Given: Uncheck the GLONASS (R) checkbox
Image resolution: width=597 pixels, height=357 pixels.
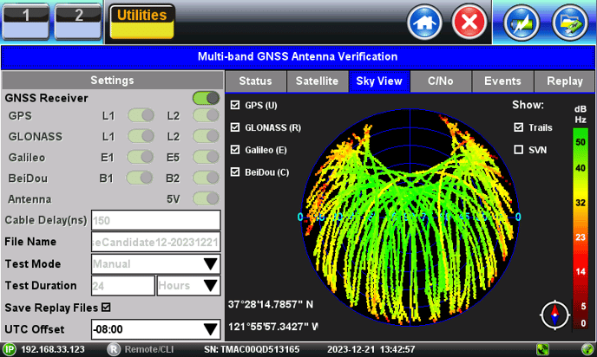Looking at the screenshot, I should [x=236, y=127].
